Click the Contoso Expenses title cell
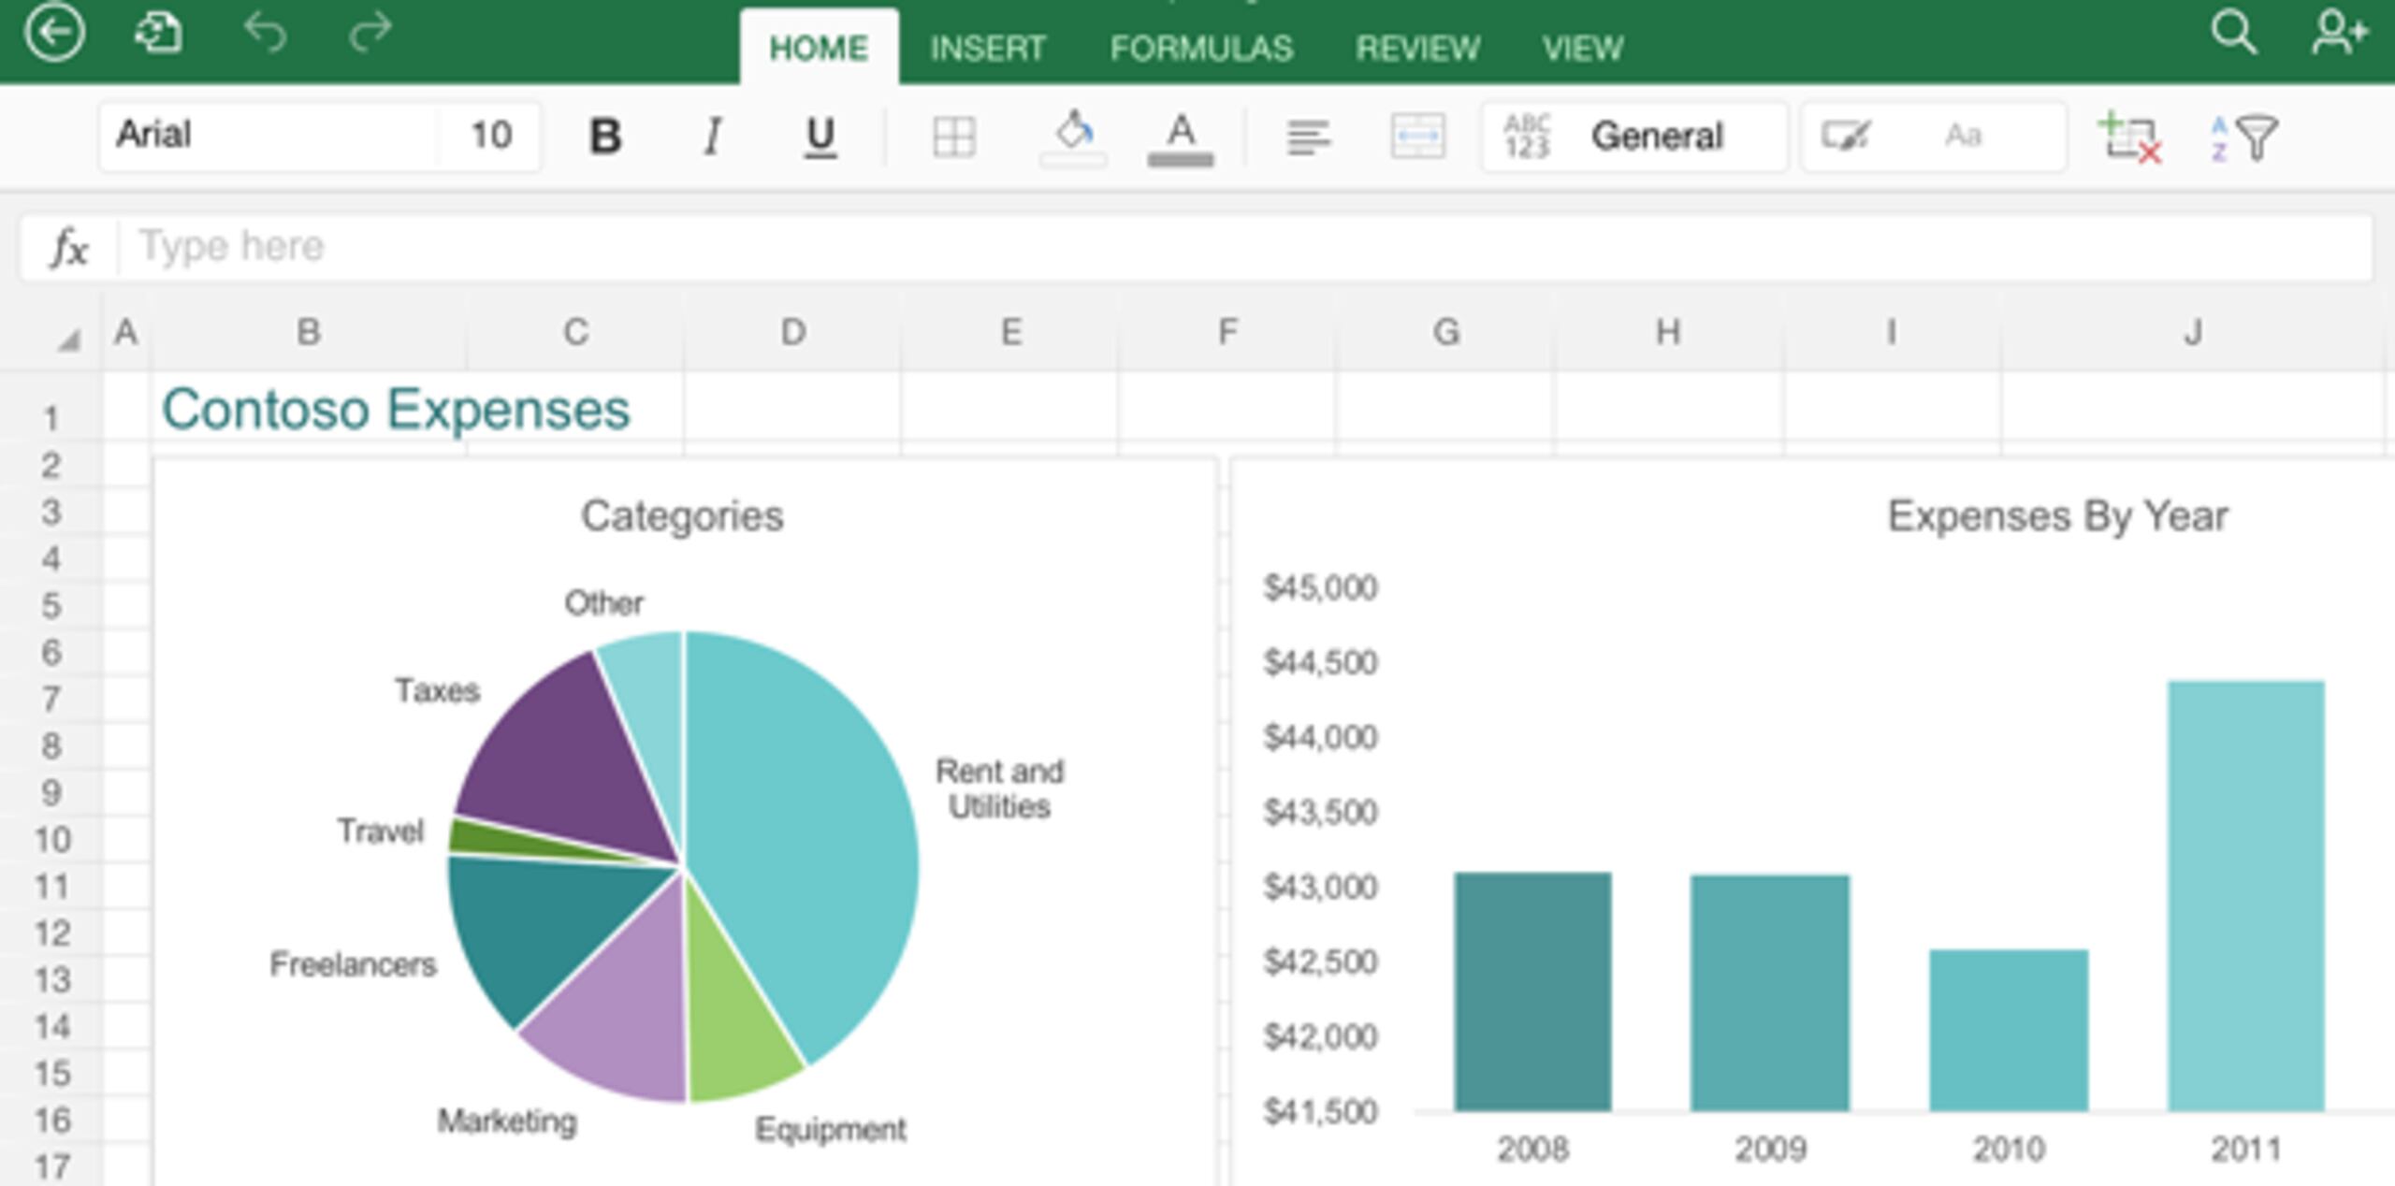The image size is (2395, 1186). (x=397, y=410)
